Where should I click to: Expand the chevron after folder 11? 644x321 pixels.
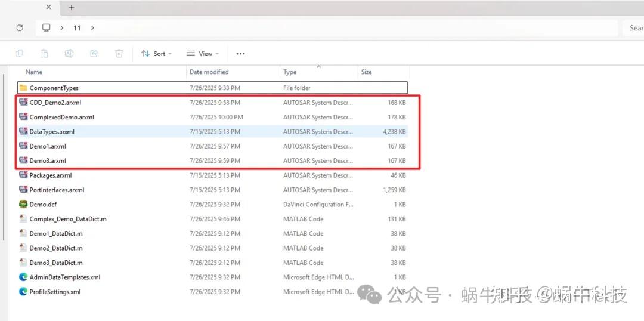(92, 28)
